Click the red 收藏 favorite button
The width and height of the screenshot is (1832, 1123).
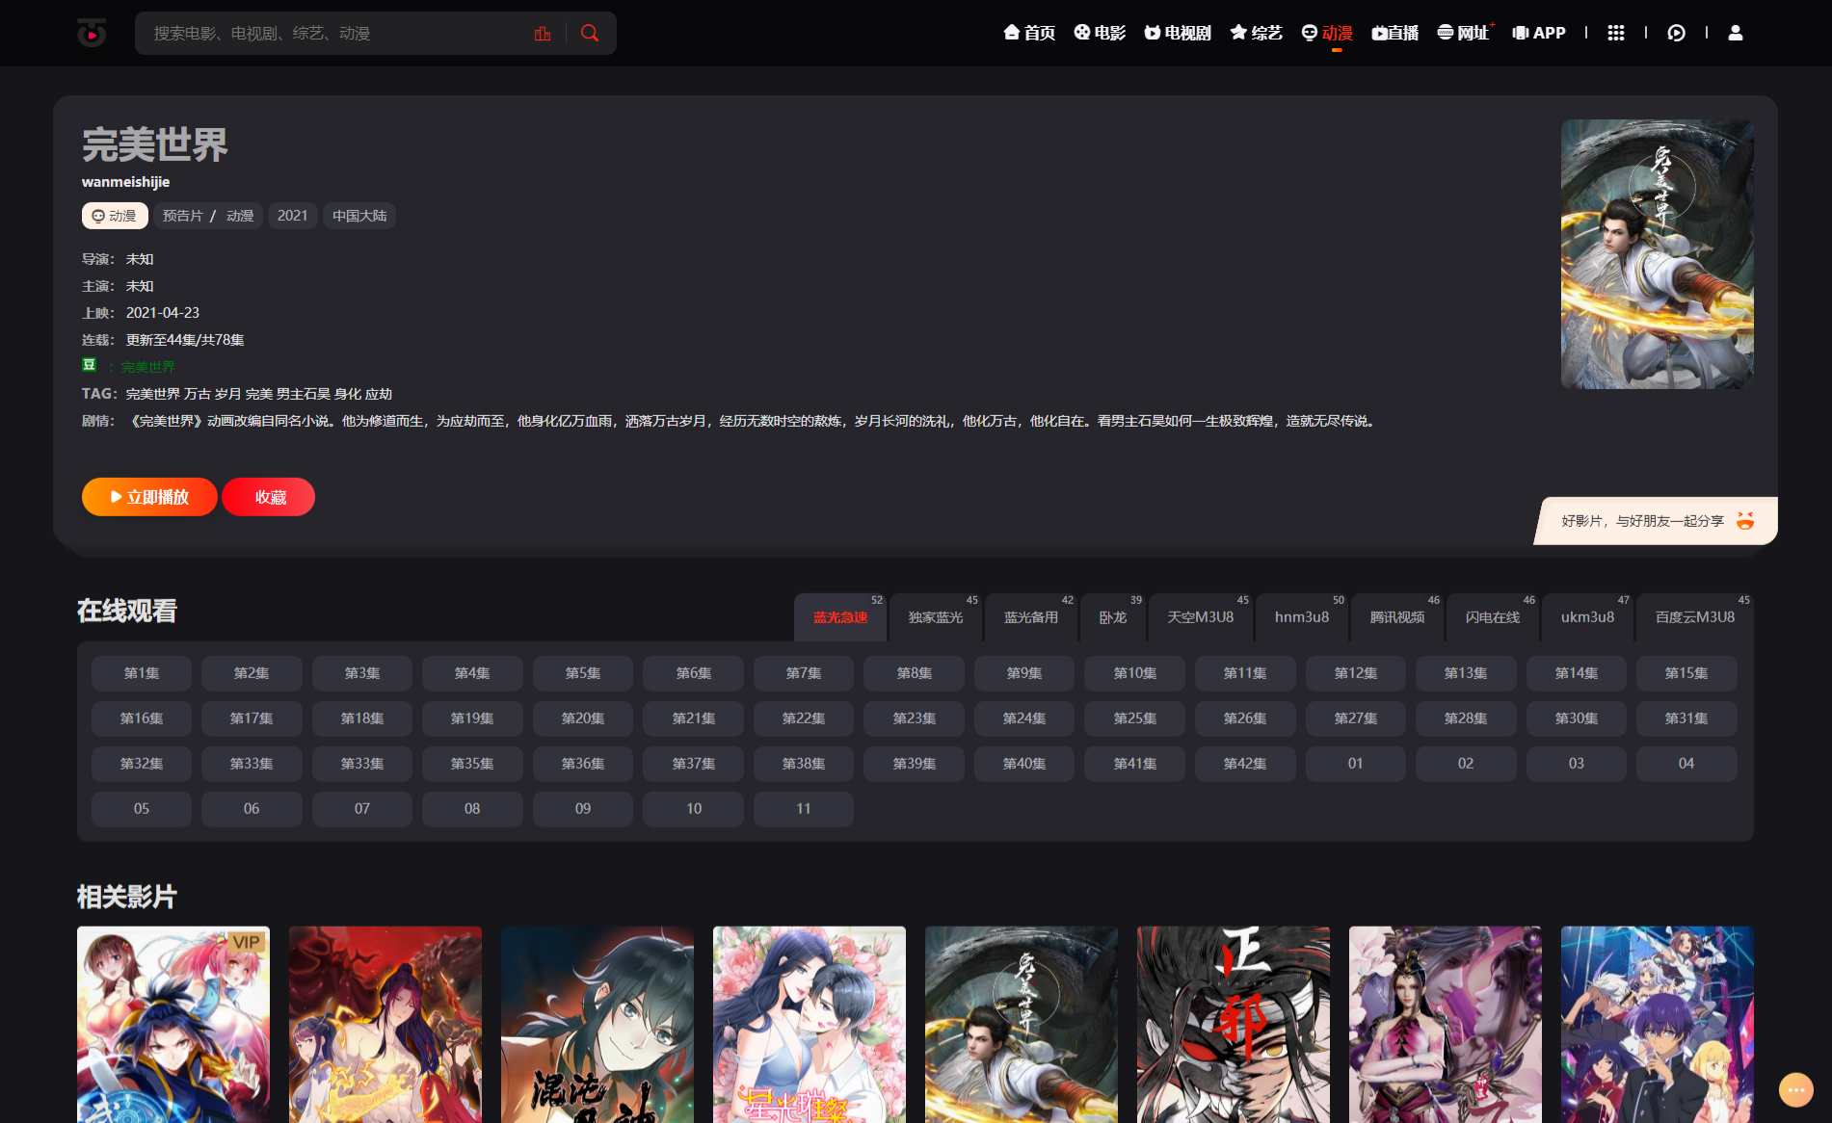pyautogui.click(x=270, y=497)
